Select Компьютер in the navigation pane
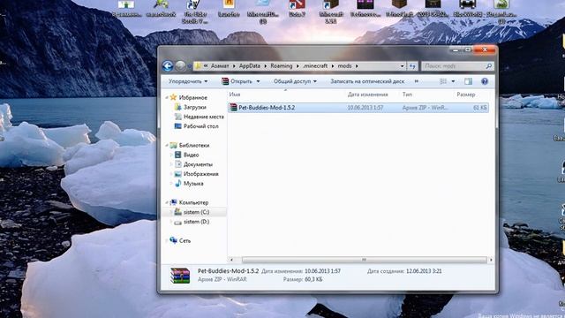This screenshot has height=318, width=565. 193,202
